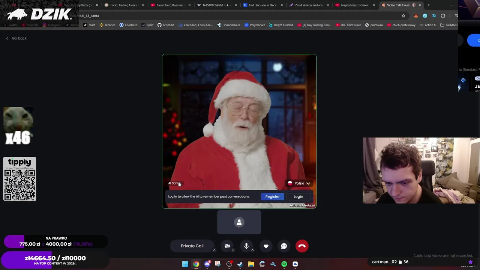This screenshot has height=270, width=480.
Task: Click the 'Log in to allow the AI' message
Action: [x=208, y=196]
